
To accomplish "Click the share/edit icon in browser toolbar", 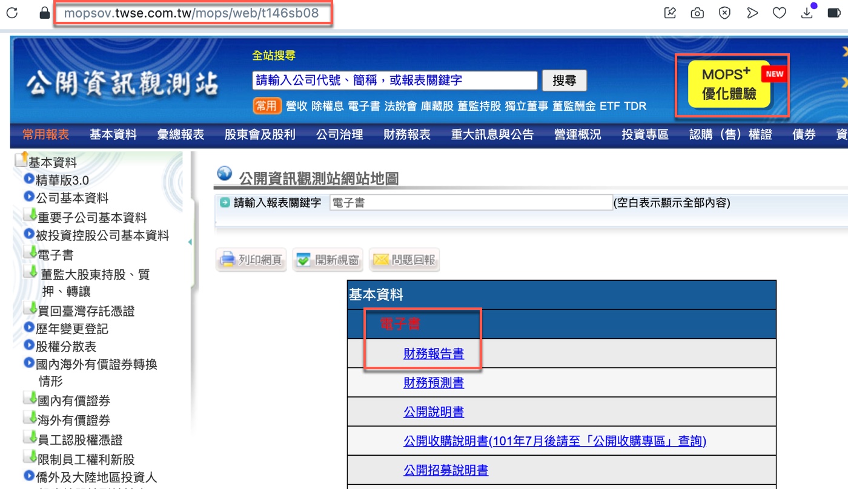I will point(670,13).
